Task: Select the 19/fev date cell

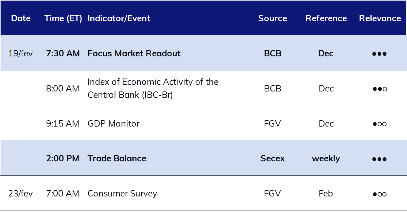Action: [x=20, y=54]
